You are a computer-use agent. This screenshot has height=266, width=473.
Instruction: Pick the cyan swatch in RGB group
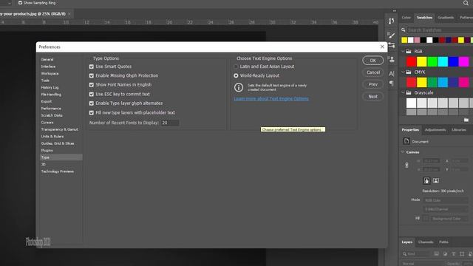tap(443, 61)
